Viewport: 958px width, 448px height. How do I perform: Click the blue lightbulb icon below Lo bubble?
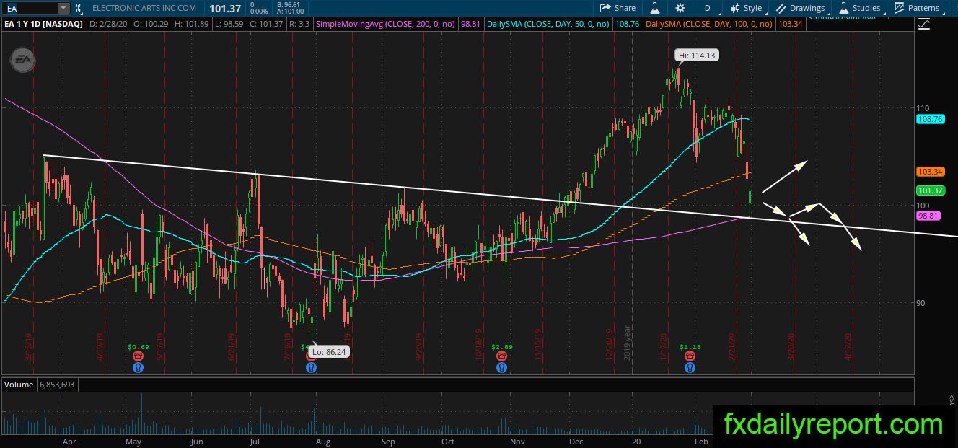point(311,366)
